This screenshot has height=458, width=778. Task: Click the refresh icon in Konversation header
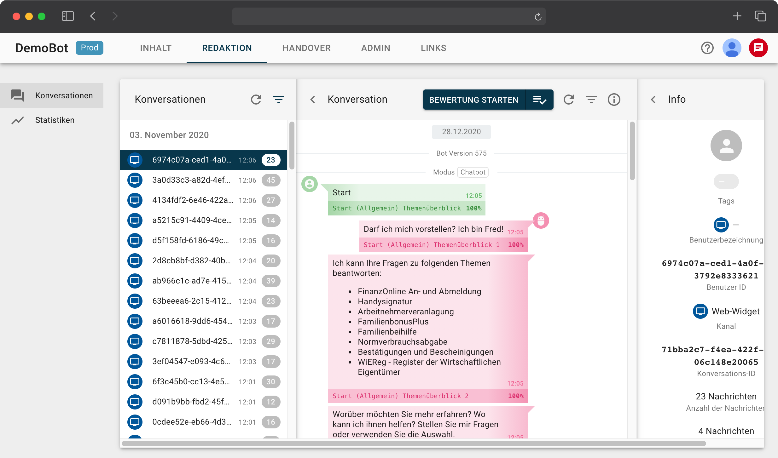(x=569, y=99)
